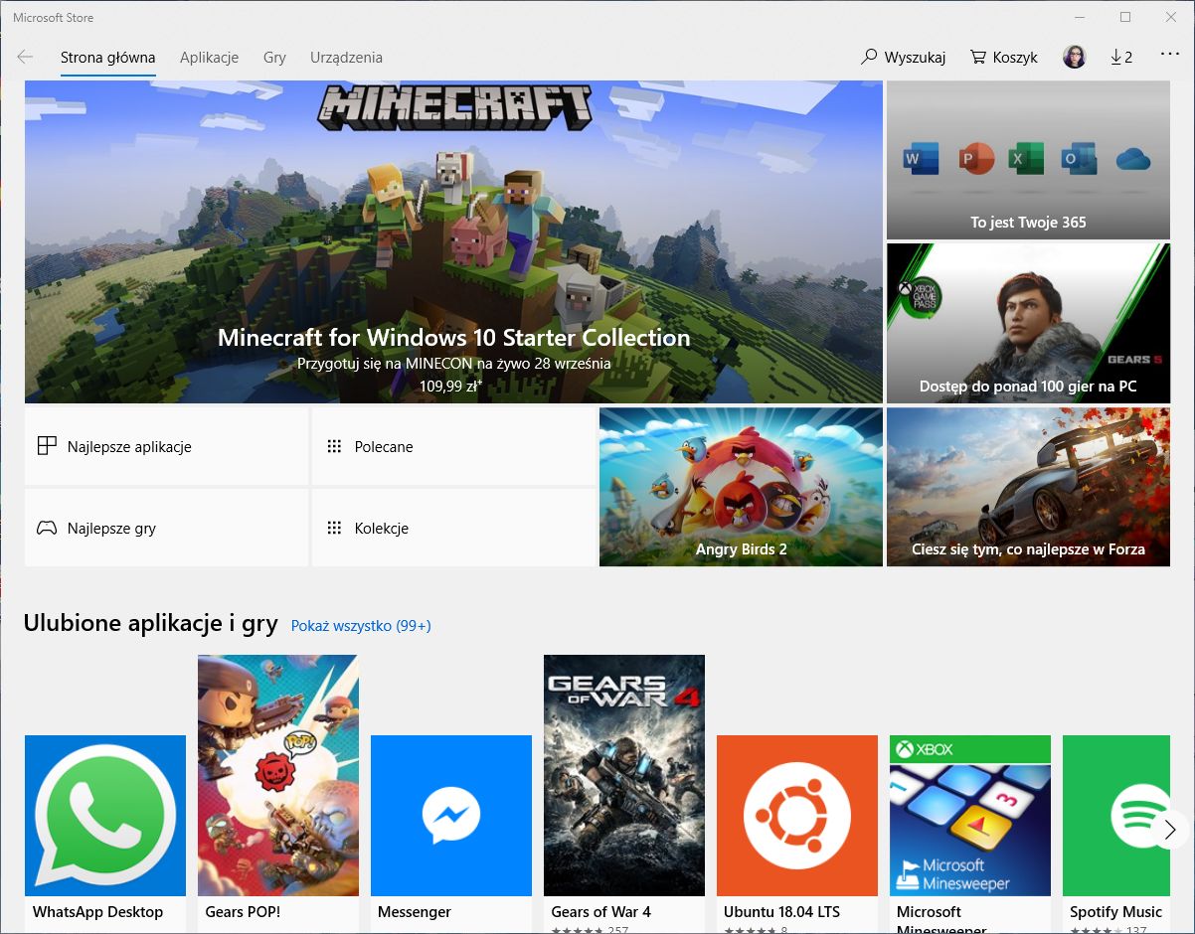Click the Najlepsze gry gamepad icon

(x=47, y=528)
